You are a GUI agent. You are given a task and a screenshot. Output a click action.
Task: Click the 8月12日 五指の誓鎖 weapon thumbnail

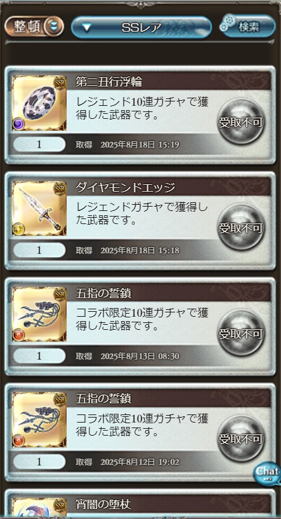click(x=39, y=420)
